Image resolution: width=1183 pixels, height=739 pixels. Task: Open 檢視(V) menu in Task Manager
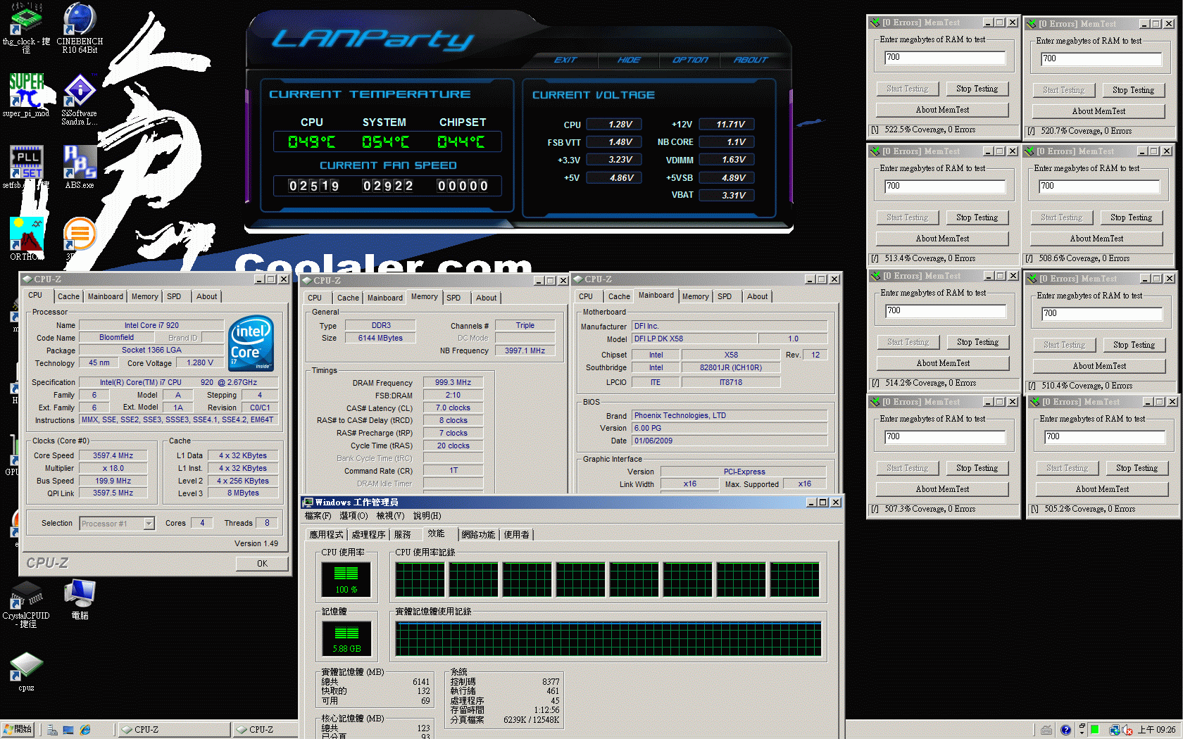[390, 516]
